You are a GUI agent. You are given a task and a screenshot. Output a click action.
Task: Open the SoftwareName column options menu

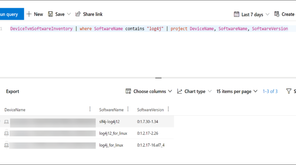click(x=128, y=109)
